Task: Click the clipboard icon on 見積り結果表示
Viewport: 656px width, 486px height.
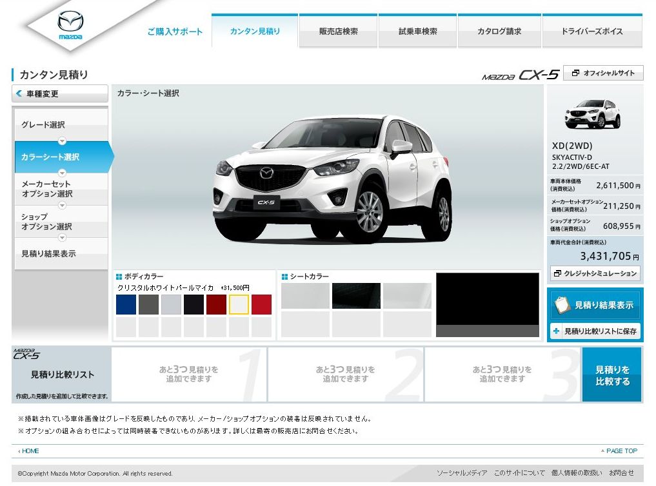Action: pyautogui.click(x=562, y=305)
